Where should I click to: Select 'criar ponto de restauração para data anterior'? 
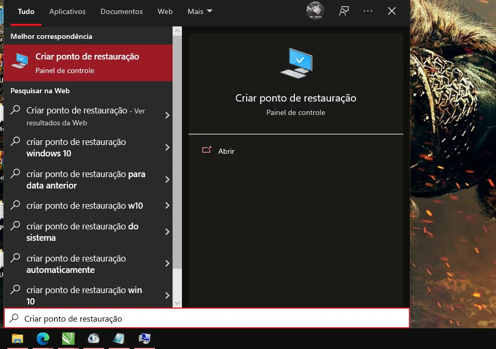tap(88, 180)
